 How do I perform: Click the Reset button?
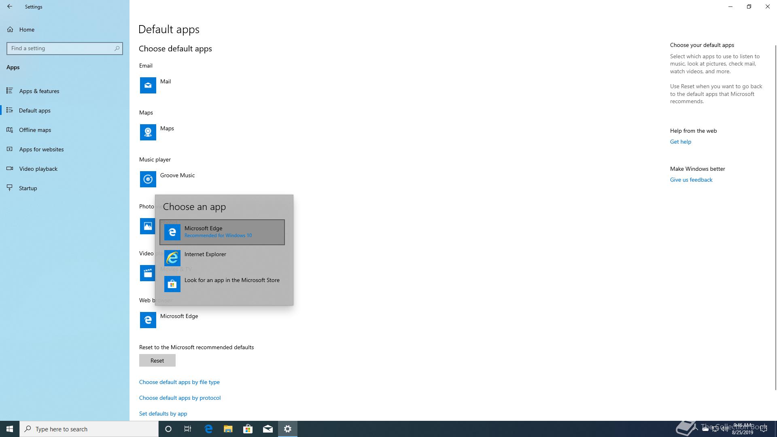coord(157,361)
